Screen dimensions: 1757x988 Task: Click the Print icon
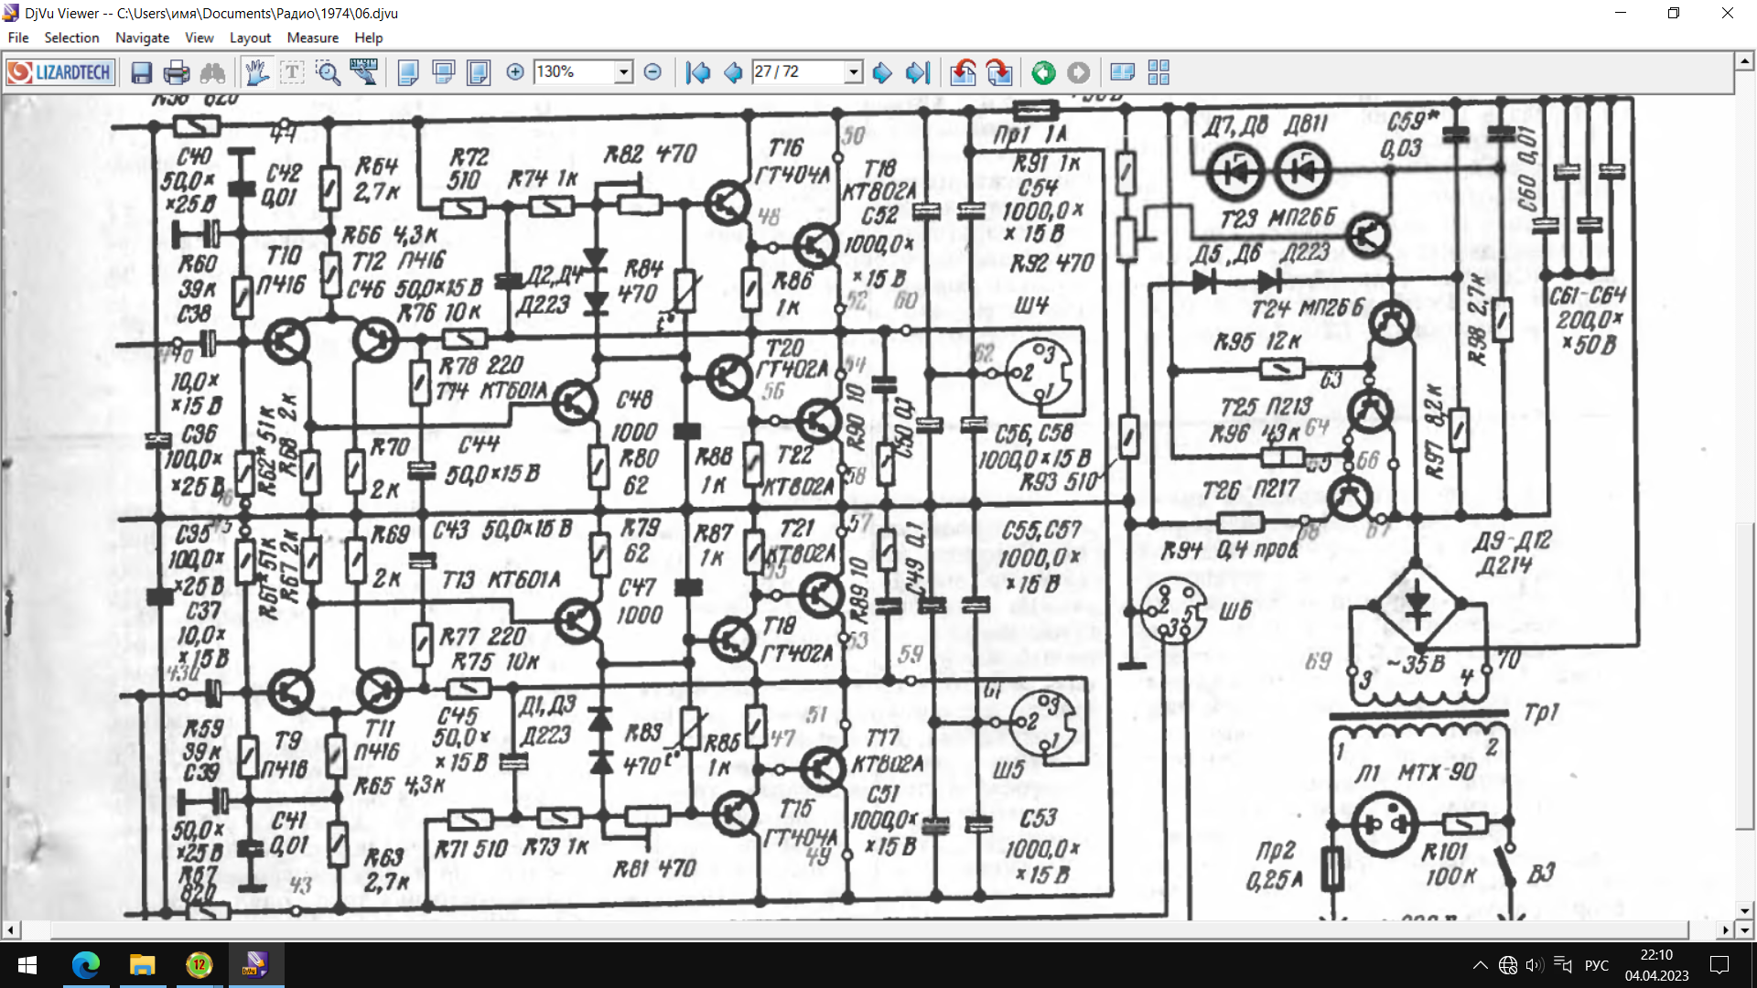tap(176, 72)
